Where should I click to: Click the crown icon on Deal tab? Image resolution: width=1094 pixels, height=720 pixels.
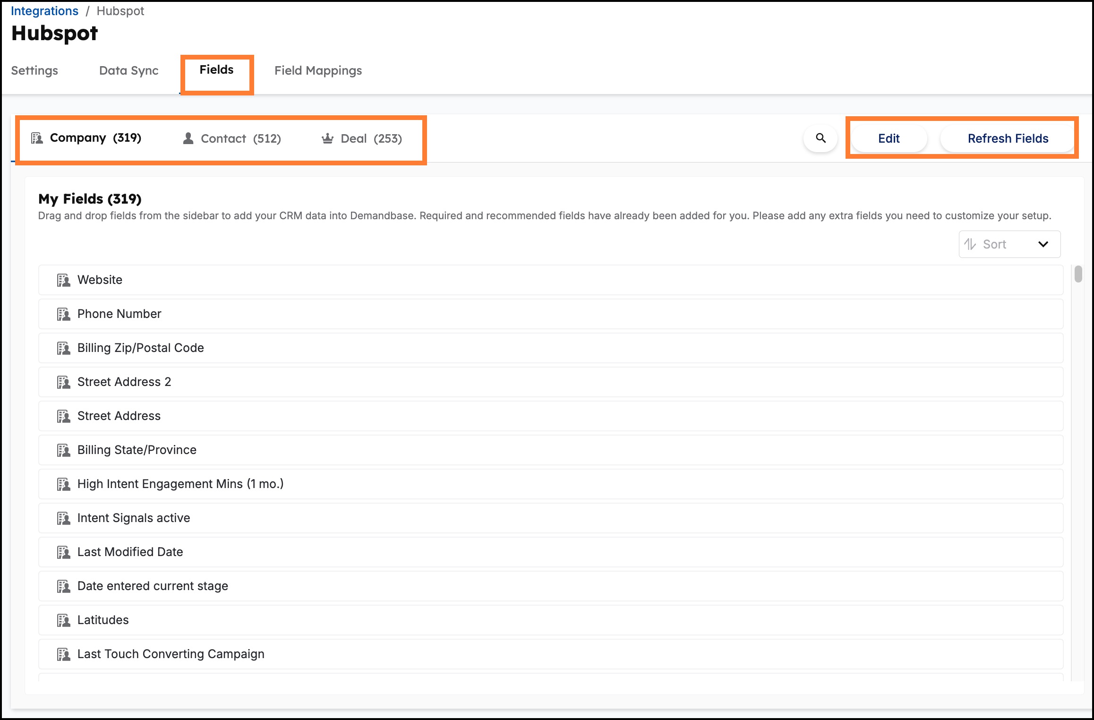pyautogui.click(x=327, y=138)
